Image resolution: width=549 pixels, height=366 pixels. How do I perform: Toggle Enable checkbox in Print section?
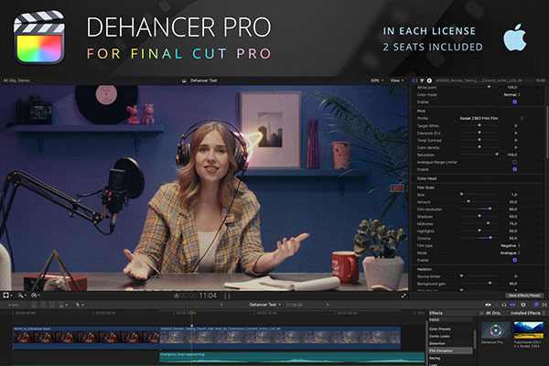click(514, 169)
